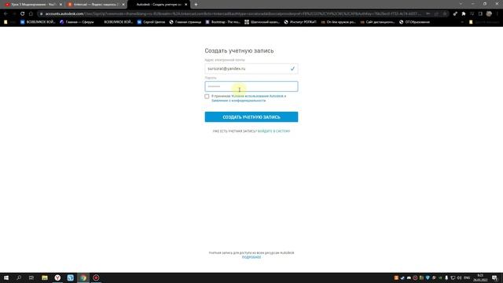
Task: Select the Autodesk create account tab
Action: 159,5
